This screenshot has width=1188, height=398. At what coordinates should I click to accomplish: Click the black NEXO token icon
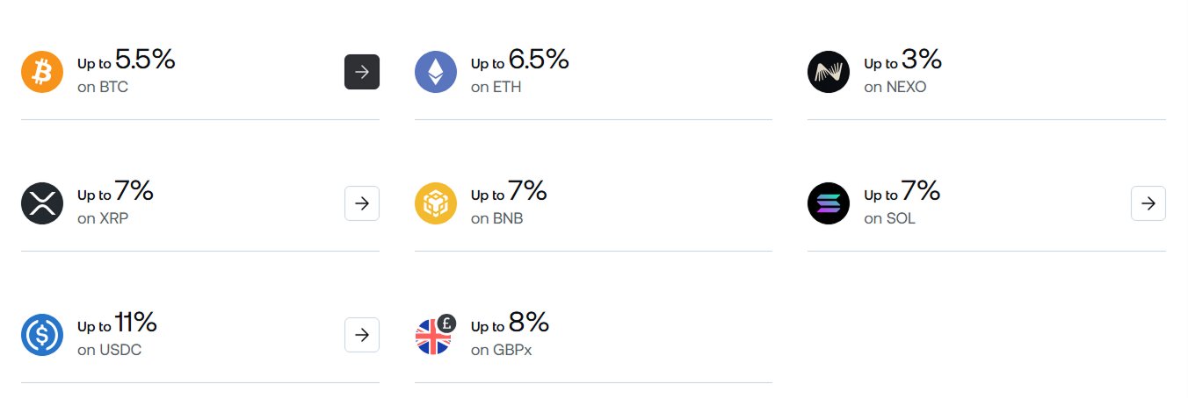829,72
